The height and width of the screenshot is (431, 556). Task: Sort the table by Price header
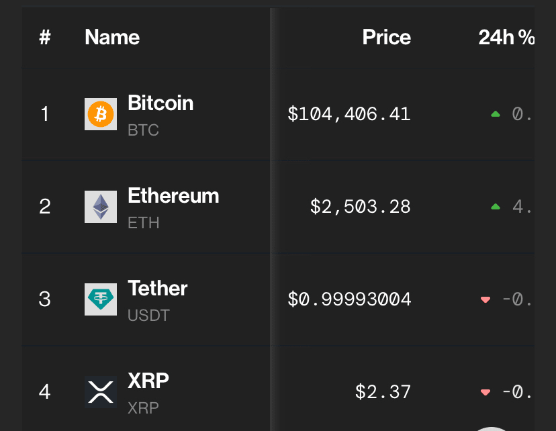point(386,38)
